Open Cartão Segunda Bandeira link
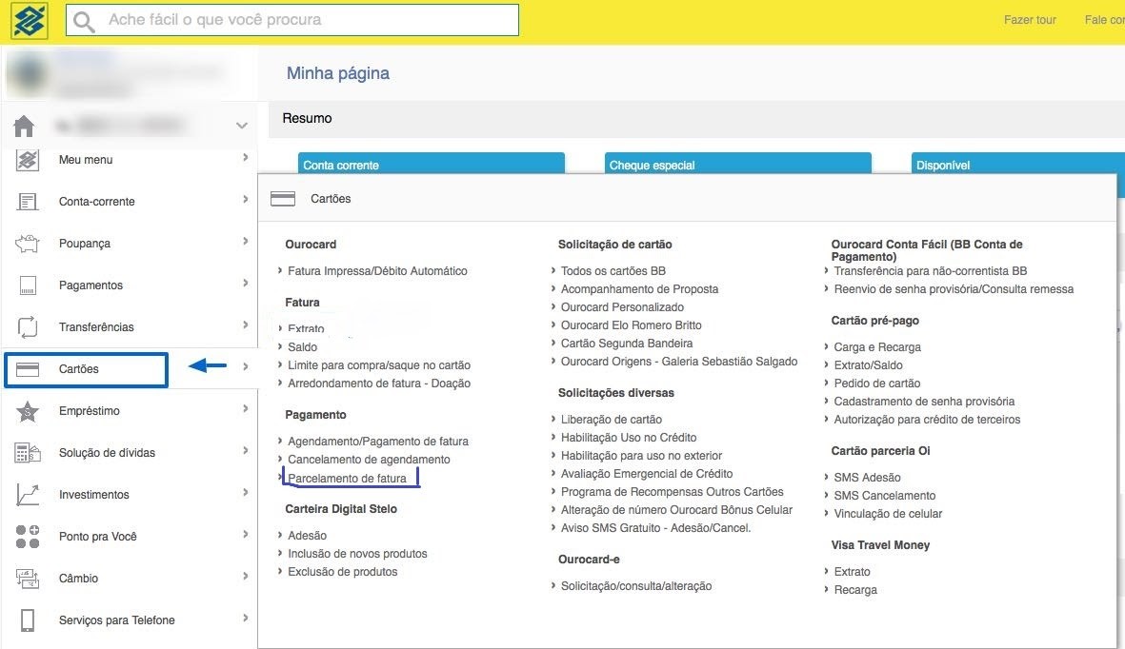The width and height of the screenshot is (1125, 649). (x=627, y=344)
